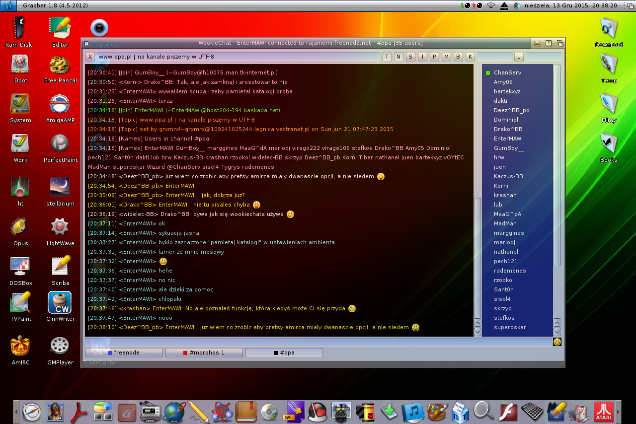The width and height of the screenshot is (636, 424).
Task: Click the Flash player dock icon
Action: click(x=508, y=412)
